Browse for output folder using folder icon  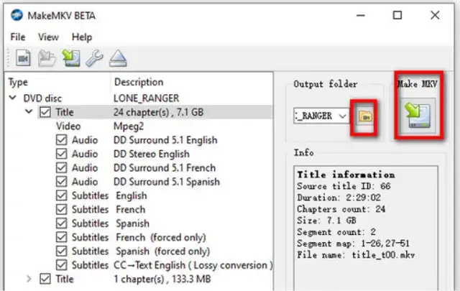coord(367,116)
